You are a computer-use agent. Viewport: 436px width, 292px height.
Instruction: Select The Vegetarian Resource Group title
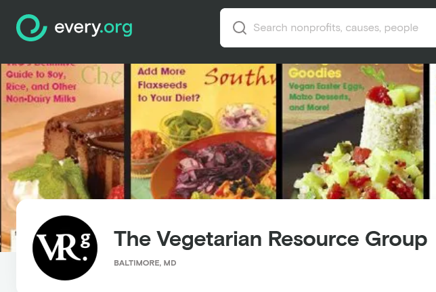tap(270, 239)
